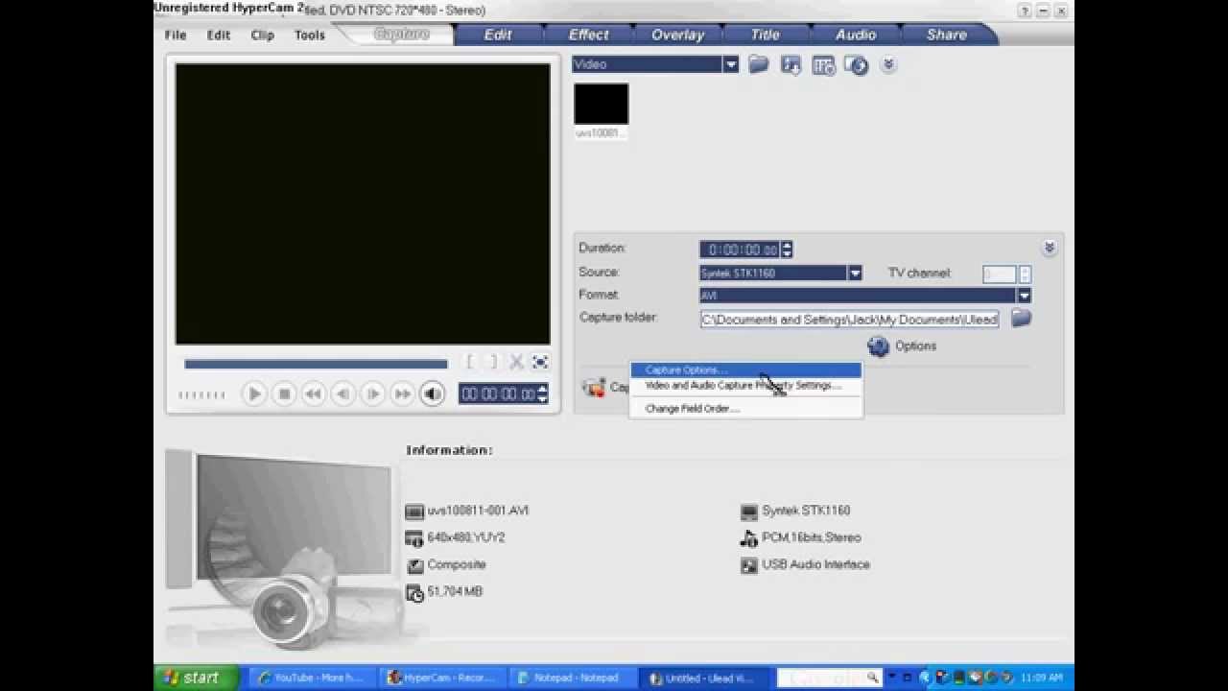Click the Capture Video camera icon
The height and width of the screenshot is (691, 1228).
click(594, 388)
